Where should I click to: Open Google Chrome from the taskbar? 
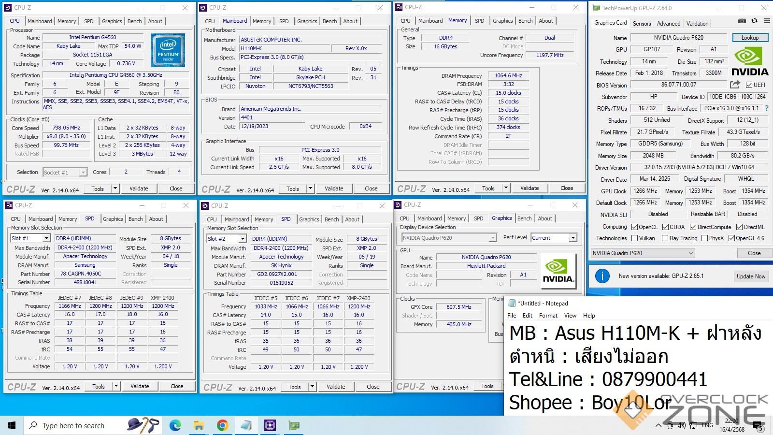(222, 425)
